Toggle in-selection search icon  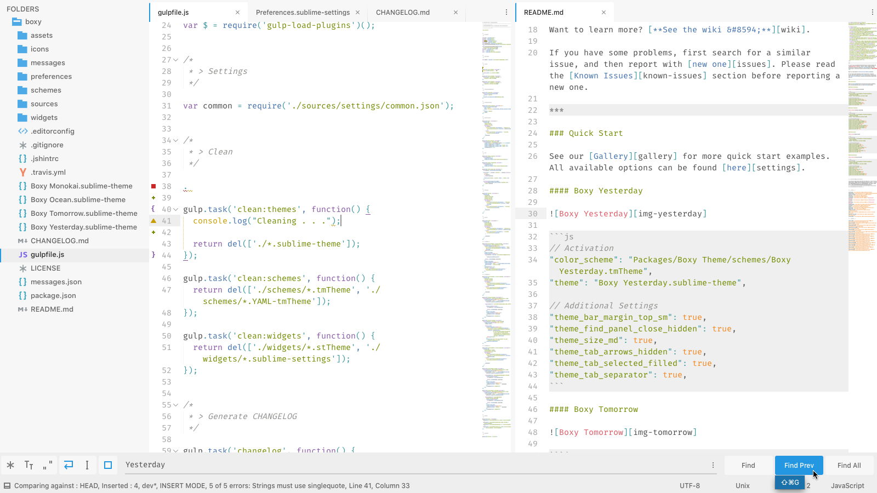(x=87, y=465)
